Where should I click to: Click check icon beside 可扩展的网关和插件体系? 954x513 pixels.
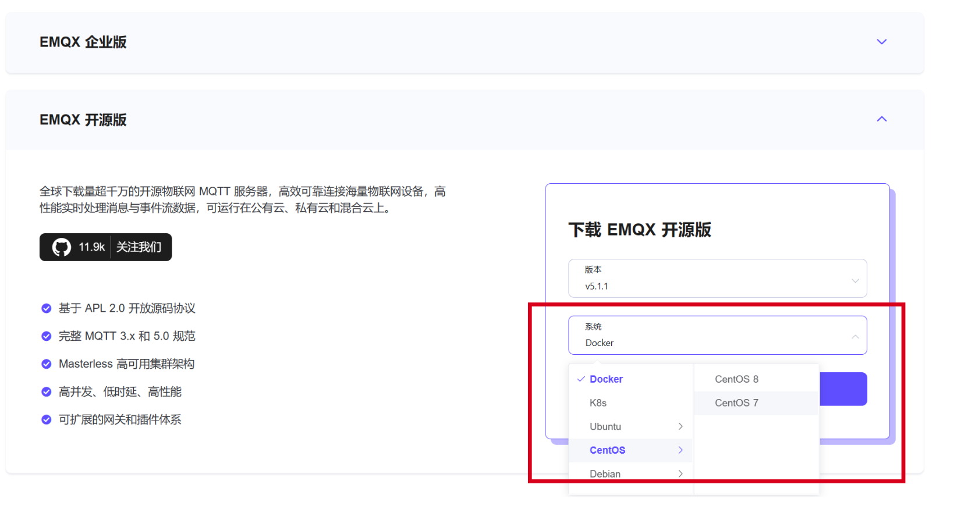(x=47, y=420)
